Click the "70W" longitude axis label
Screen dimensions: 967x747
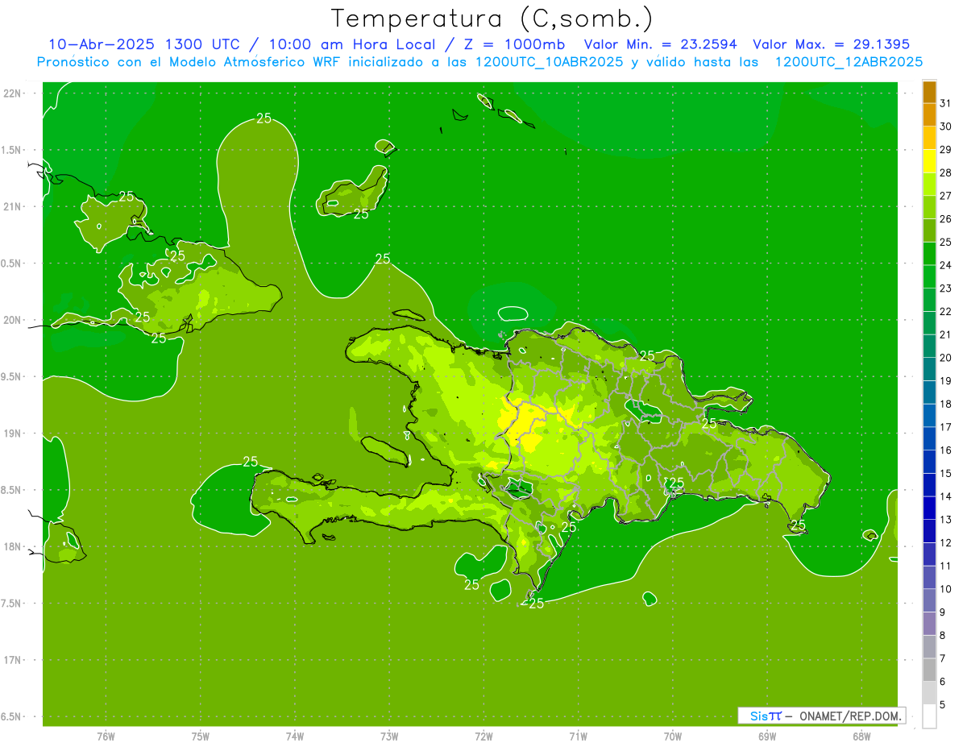pyautogui.click(x=673, y=737)
